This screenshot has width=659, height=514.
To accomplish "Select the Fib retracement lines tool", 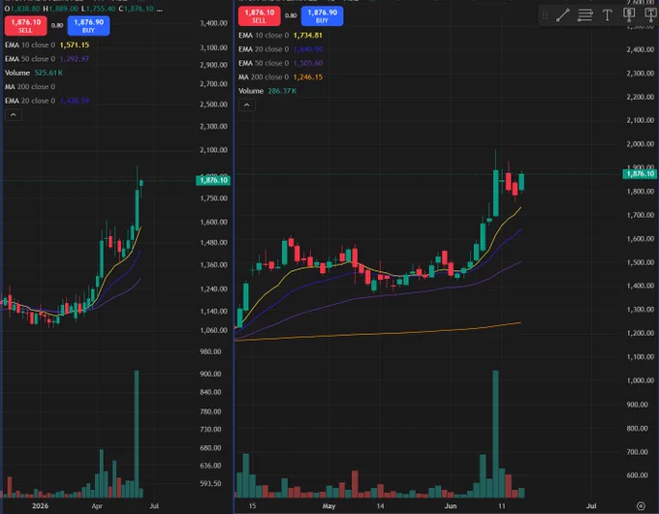I will click(585, 15).
